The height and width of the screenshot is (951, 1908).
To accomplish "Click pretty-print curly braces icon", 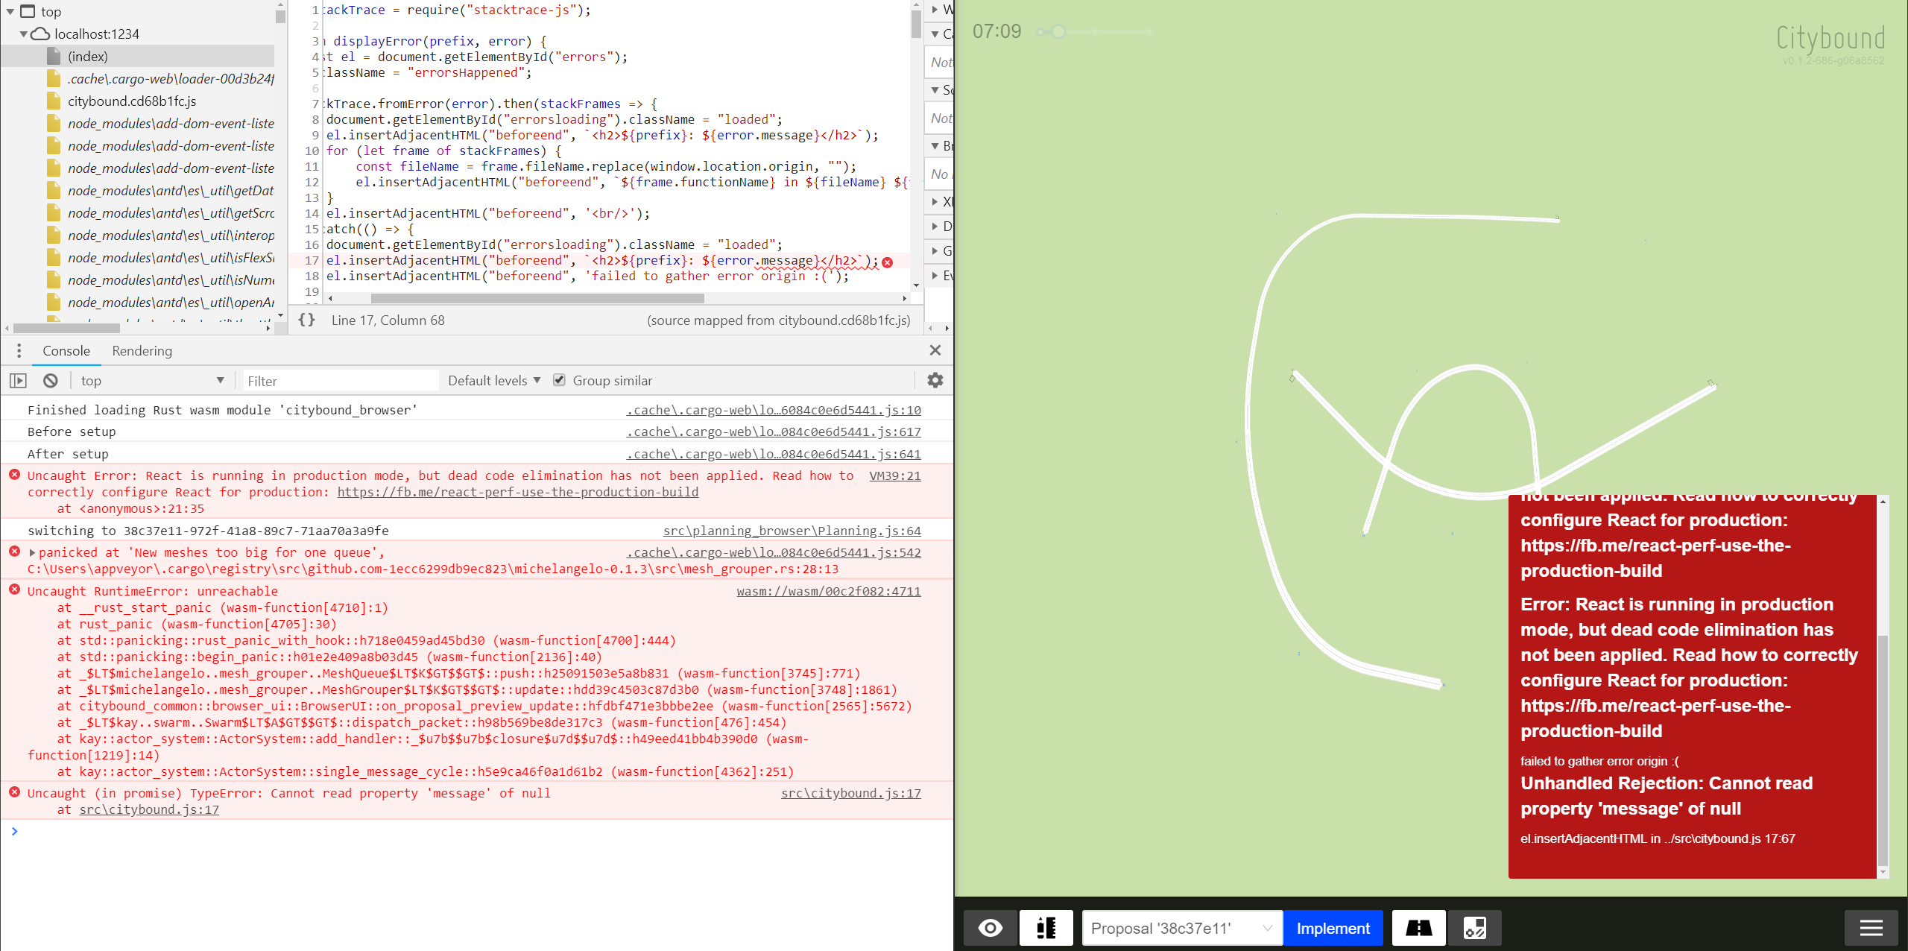I will point(307,320).
